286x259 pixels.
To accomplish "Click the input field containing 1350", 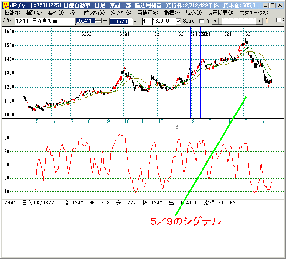I will pyautogui.click(x=159, y=21).
